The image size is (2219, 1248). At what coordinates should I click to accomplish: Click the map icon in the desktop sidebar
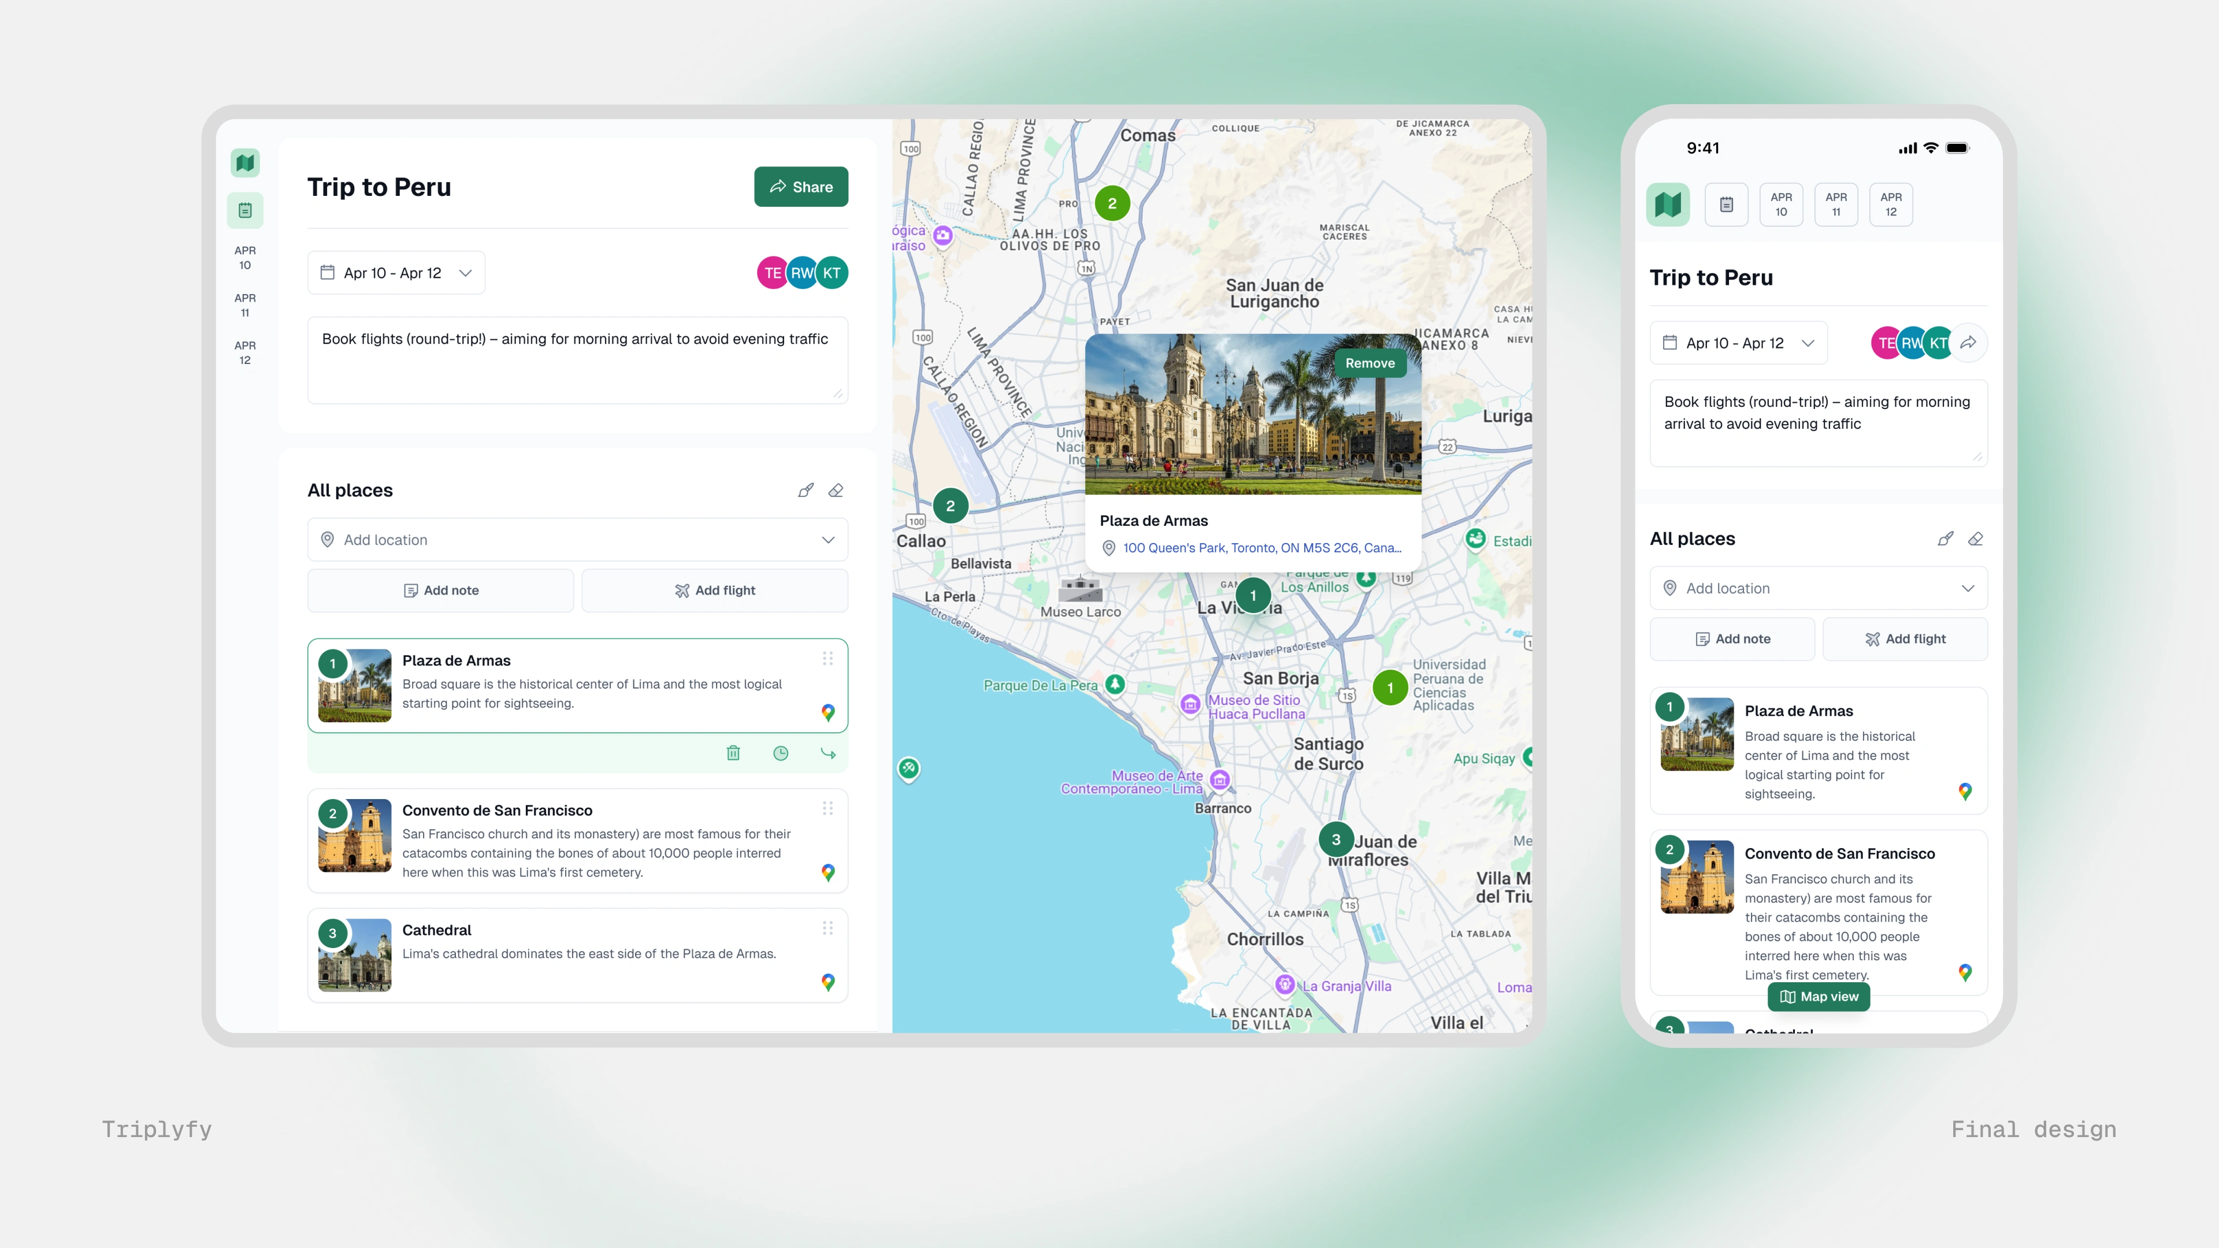click(x=244, y=163)
